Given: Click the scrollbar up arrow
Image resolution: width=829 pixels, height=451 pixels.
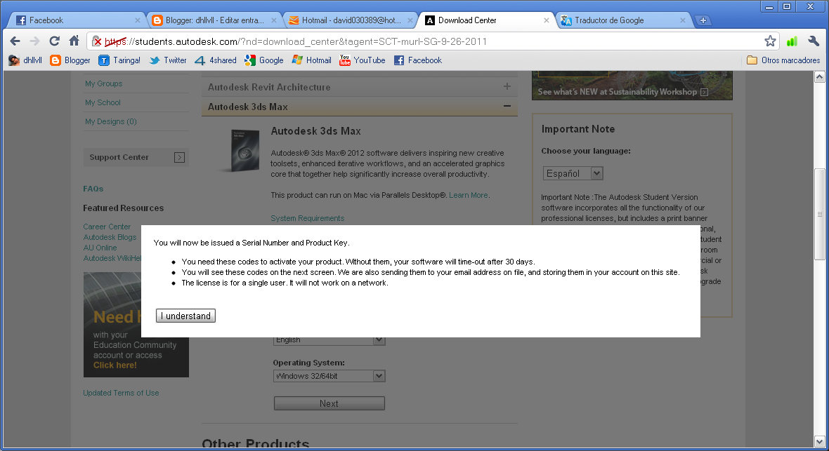Looking at the screenshot, I should (x=819, y=77).
